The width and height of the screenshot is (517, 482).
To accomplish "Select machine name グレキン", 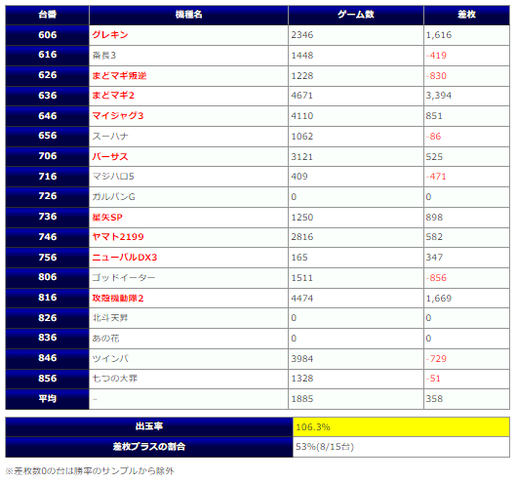I will 110,35.
